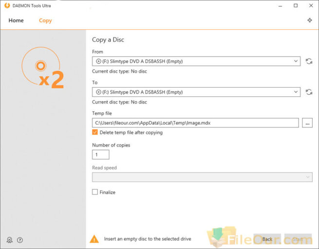Click the warning triangle icon
Screen dimensions: 319x249
point(94,239)
